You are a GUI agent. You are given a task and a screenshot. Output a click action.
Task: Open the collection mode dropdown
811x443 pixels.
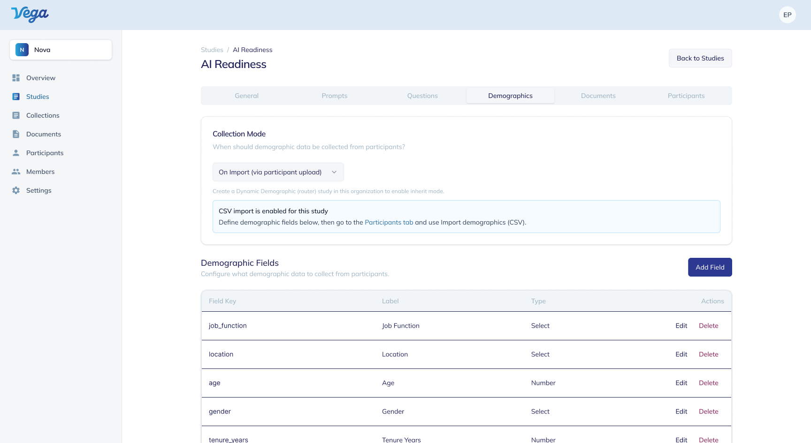click(x=278, y=172)
